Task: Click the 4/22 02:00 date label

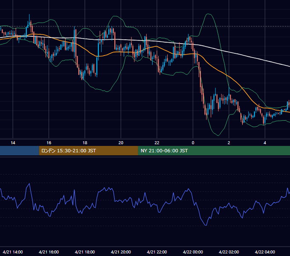Action: [x=229, y=252]
